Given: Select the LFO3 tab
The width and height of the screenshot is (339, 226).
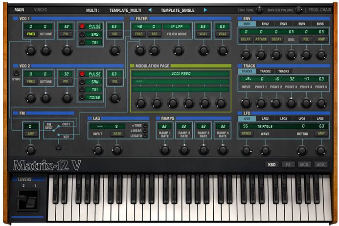Looking at the screenshot, I should (283, 118).
